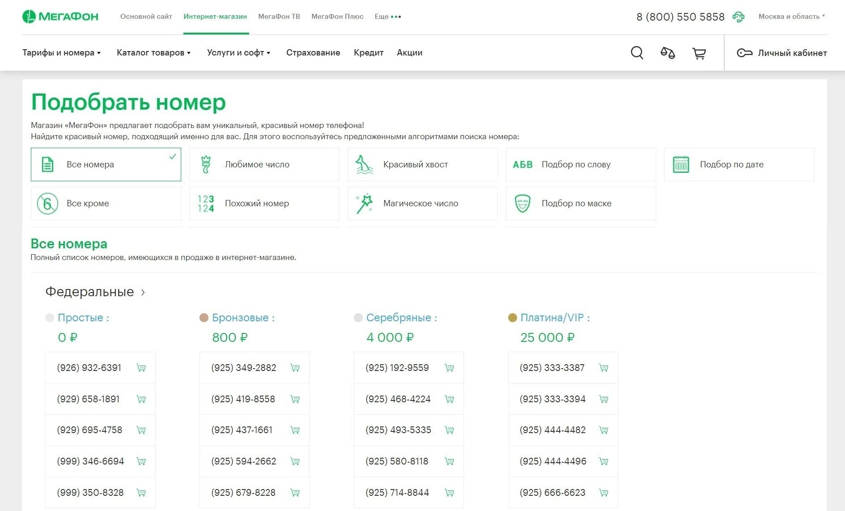Screen dimensions: 845x511
Task: Open the Платина/VIP number category
Action: click(x=555, y=318)
